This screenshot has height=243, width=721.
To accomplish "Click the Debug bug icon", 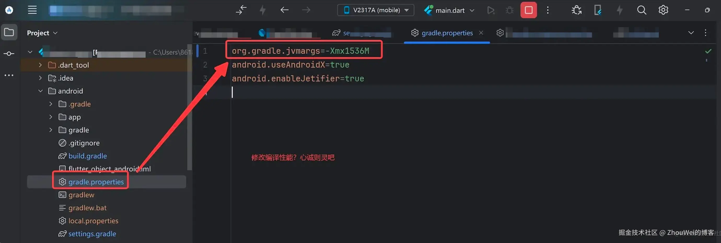I will point(509,10).
